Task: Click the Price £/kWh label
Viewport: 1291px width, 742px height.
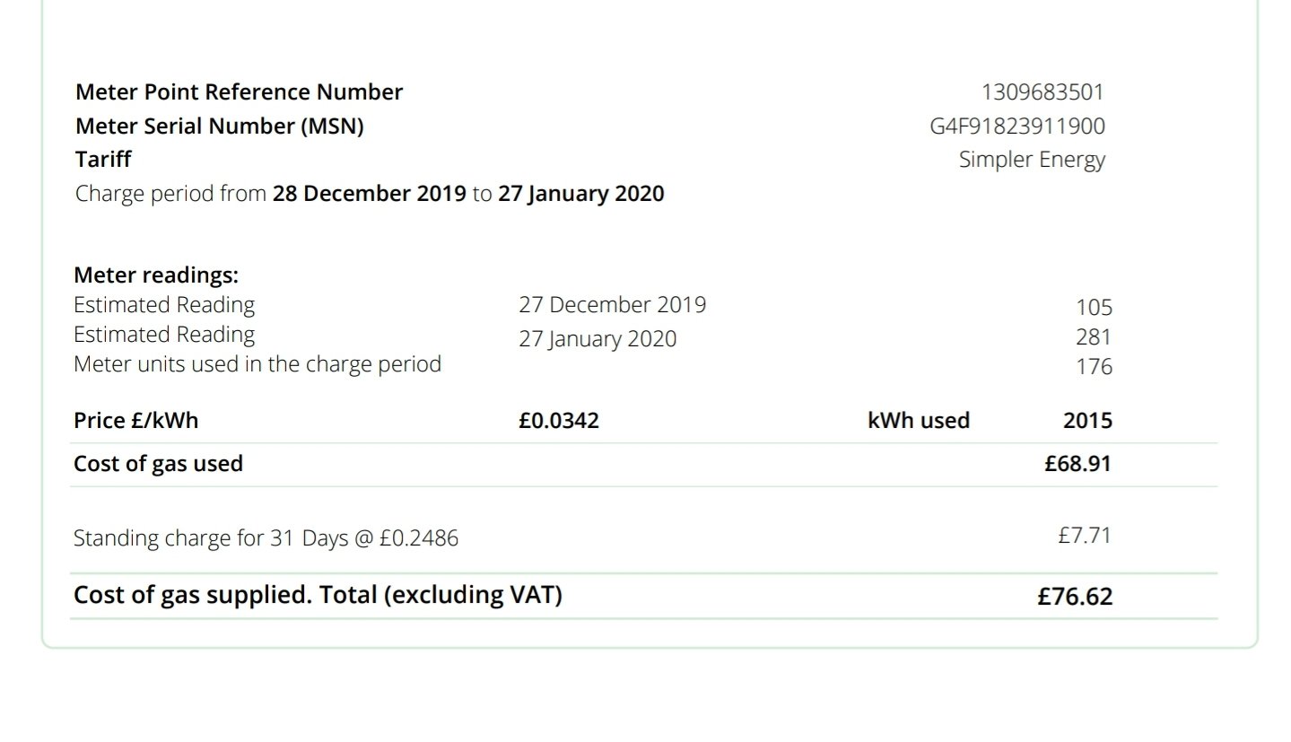Action: pos(135,420)
